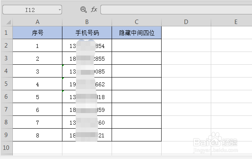Image resolution: width=252 pixels, height=159 pixels.
Task: Open the fx insert function icon
Action: tap(94, 10)
